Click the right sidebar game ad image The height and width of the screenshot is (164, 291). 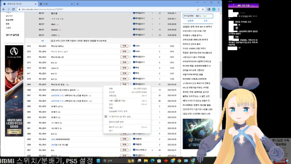(x=198, y=134)
